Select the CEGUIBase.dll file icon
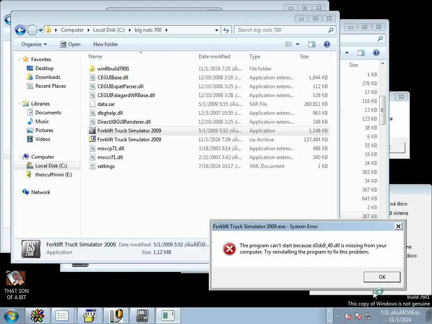 tap(92, 78)
